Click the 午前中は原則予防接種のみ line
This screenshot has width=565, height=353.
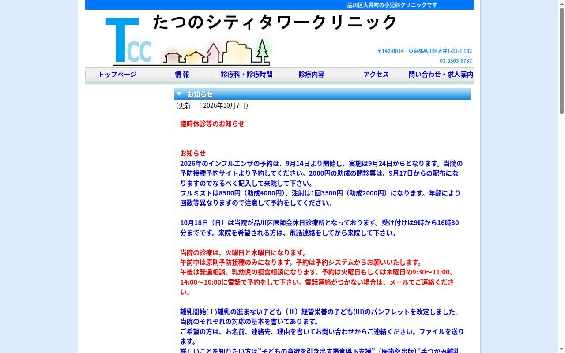[x=301, y=262]
